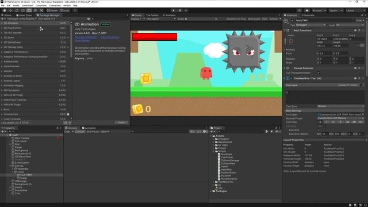Toggle Enable RTL Editor checkbox
Image resolution: width=368 pixels, height=207 pixels.
[x=361, y=85]
